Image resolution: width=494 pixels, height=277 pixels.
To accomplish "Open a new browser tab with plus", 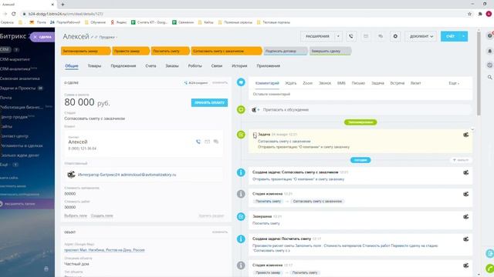I will (x=63, y=5).
